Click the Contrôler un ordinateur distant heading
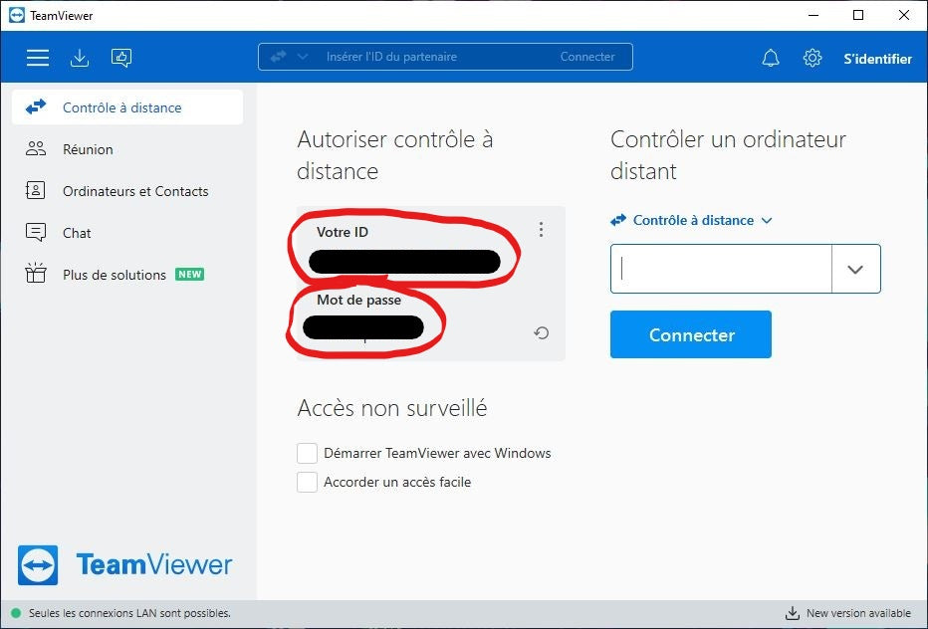 [x=728, y=155]
